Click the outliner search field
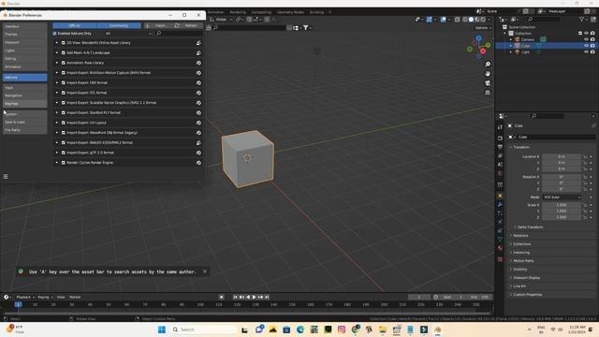The height and width of the screenshot is (337, 599). pyautogui.click(x=545, y=19)
